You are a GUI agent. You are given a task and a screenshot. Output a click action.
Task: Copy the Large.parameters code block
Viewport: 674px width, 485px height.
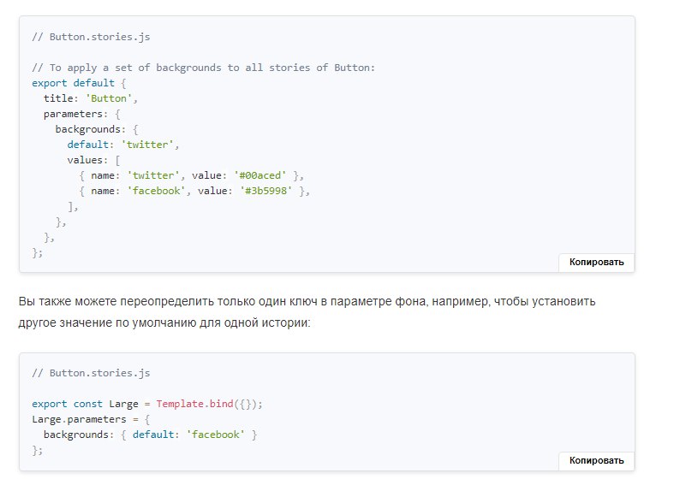[x=596, y=460]
